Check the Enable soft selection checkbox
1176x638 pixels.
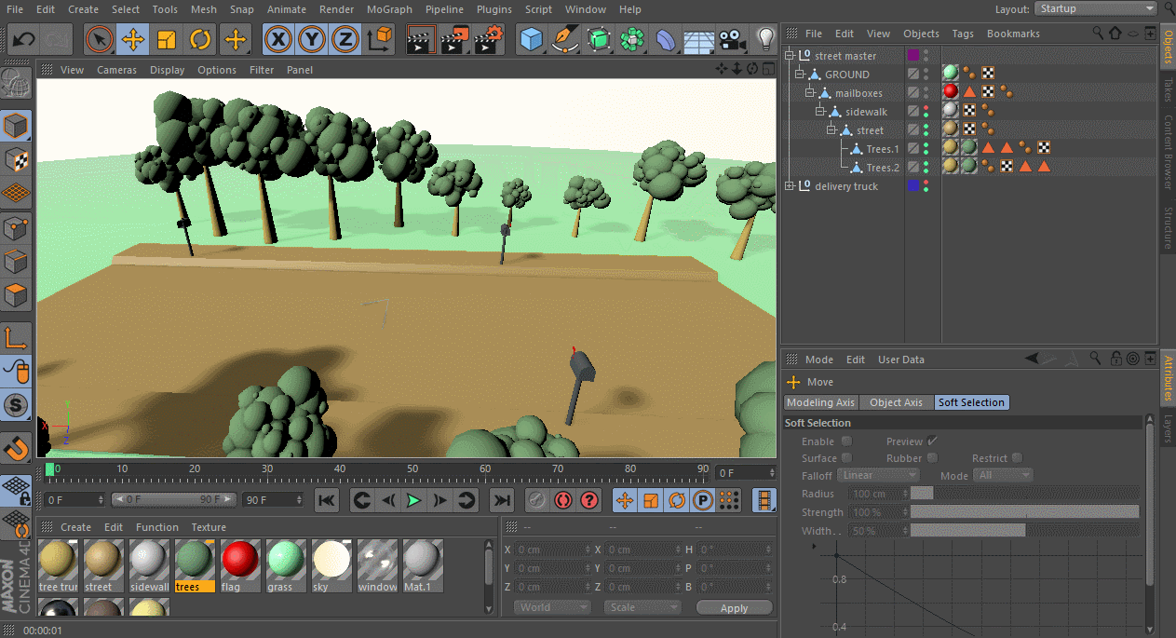pyautogui.click(x=846, y=441)
